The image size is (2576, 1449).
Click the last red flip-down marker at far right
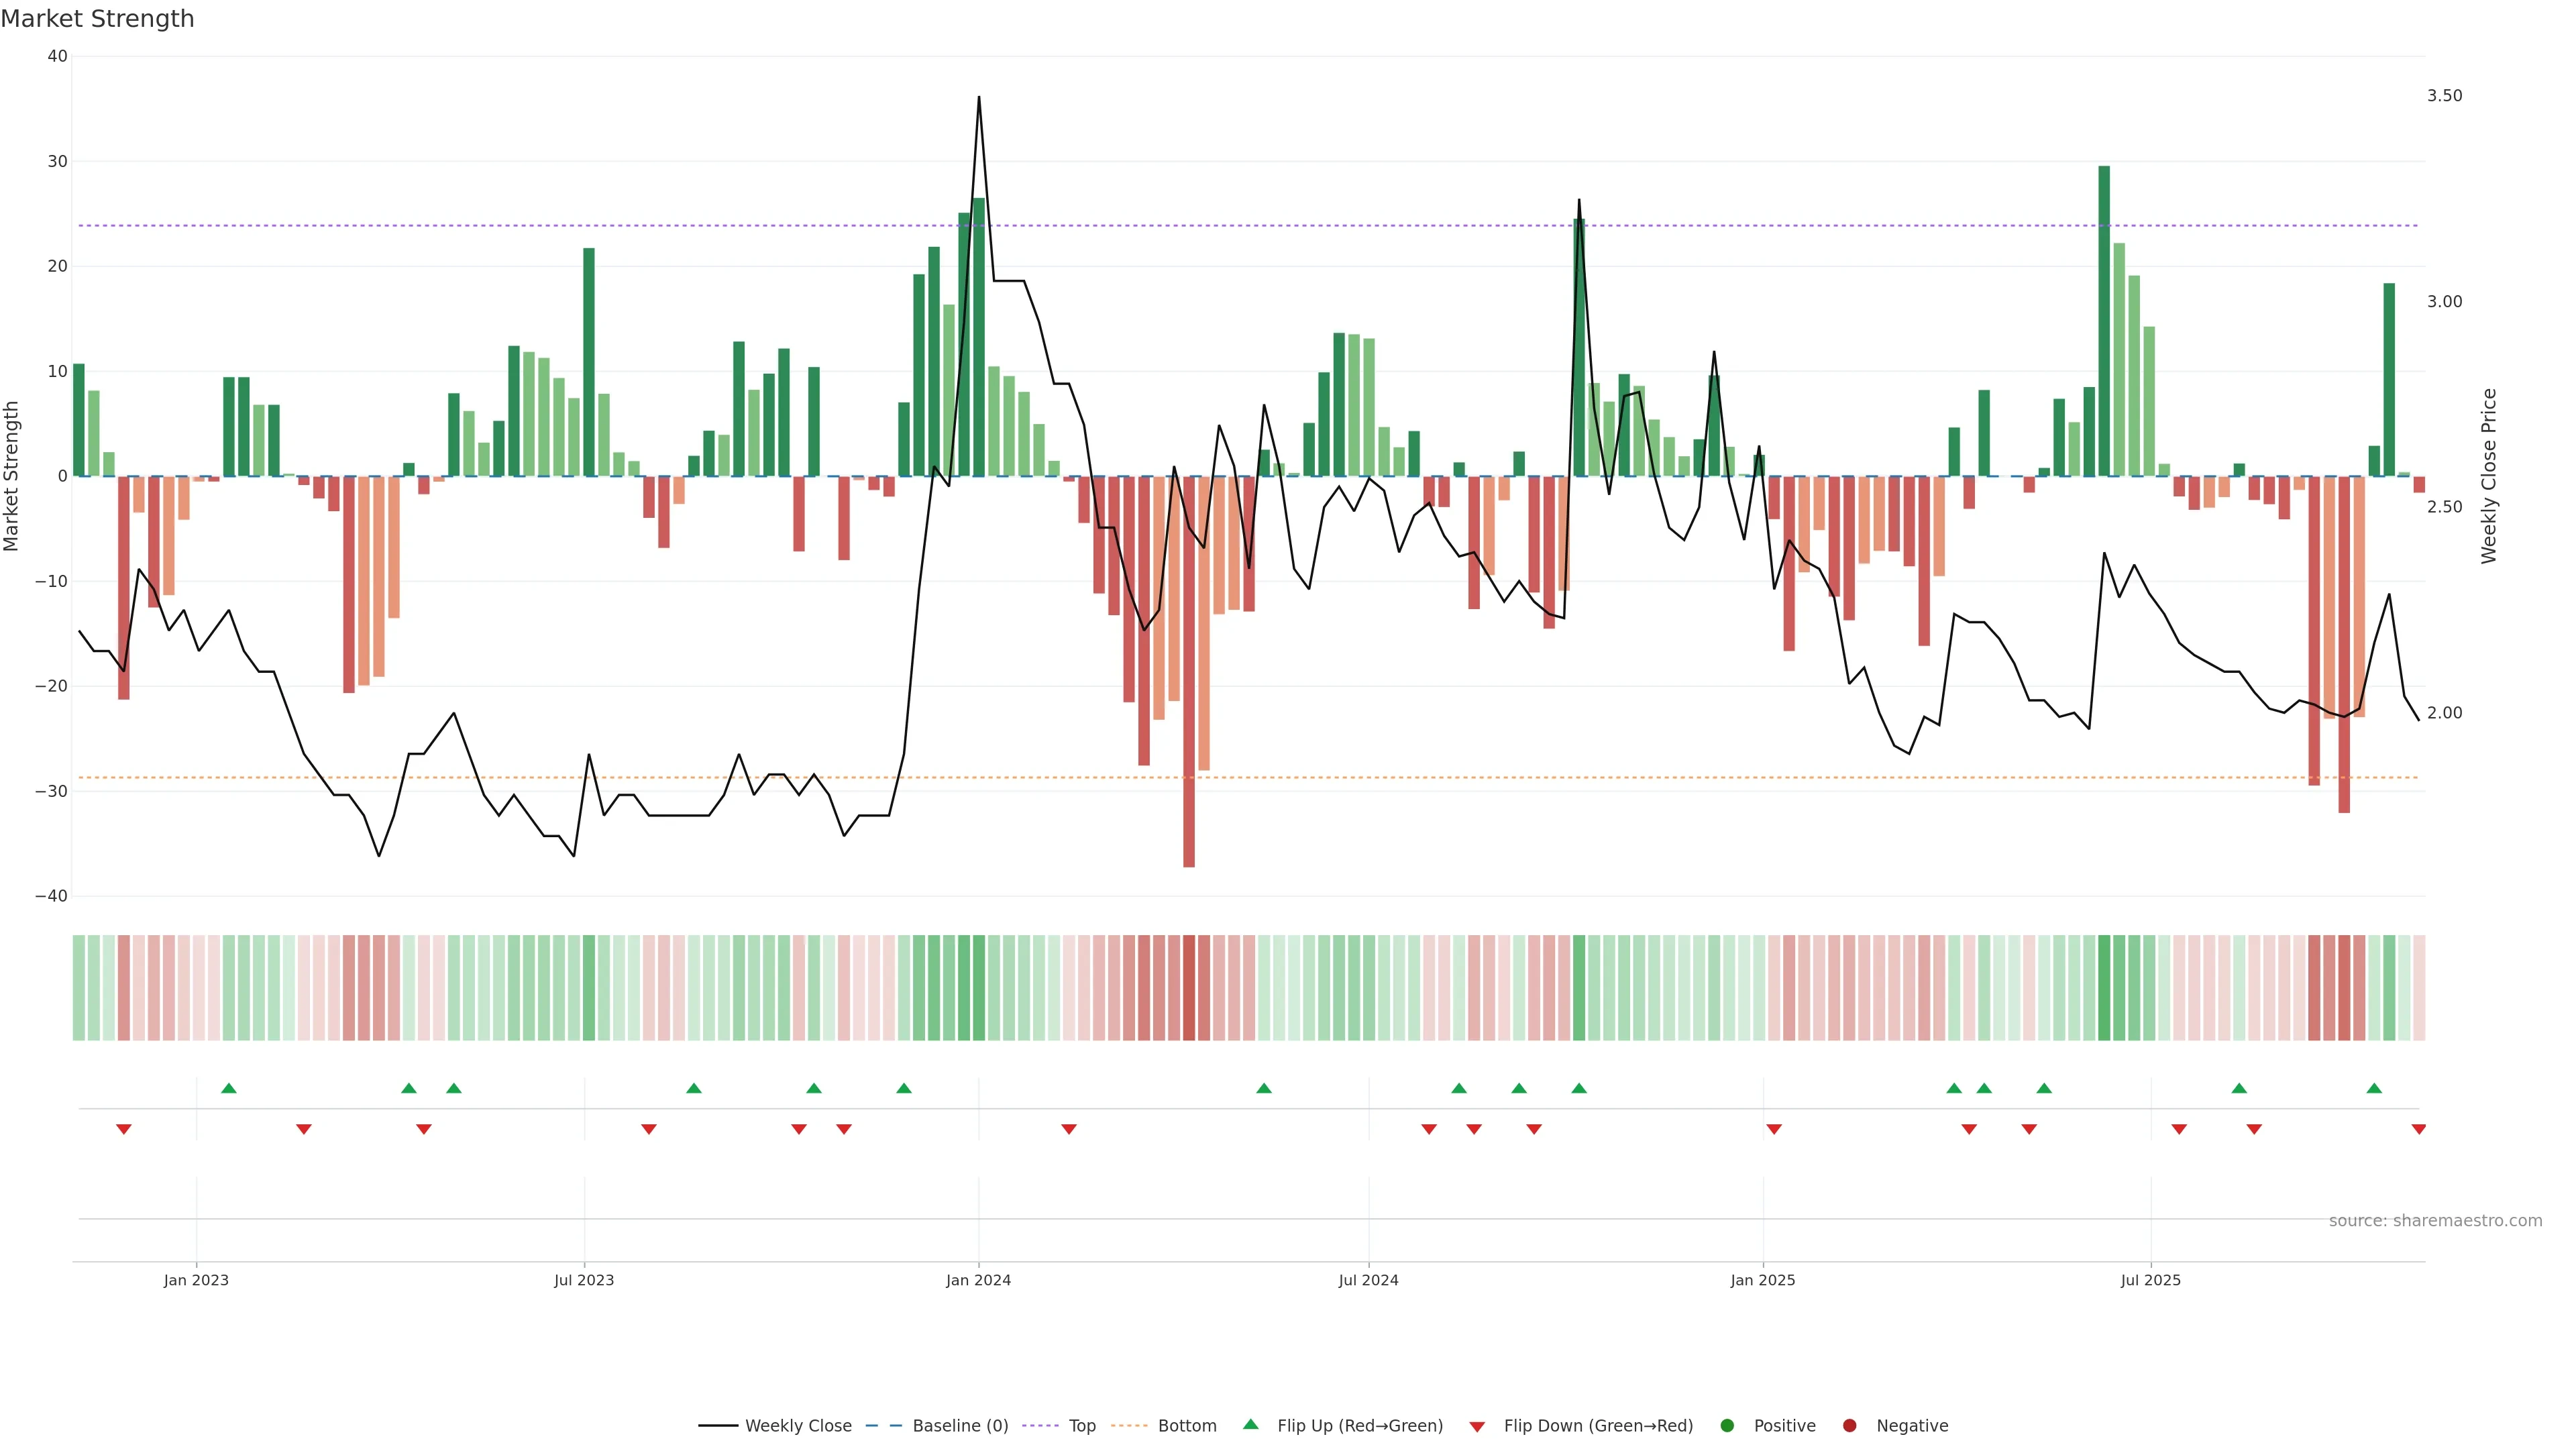pyautogui.click(x=2418, y=1129)
